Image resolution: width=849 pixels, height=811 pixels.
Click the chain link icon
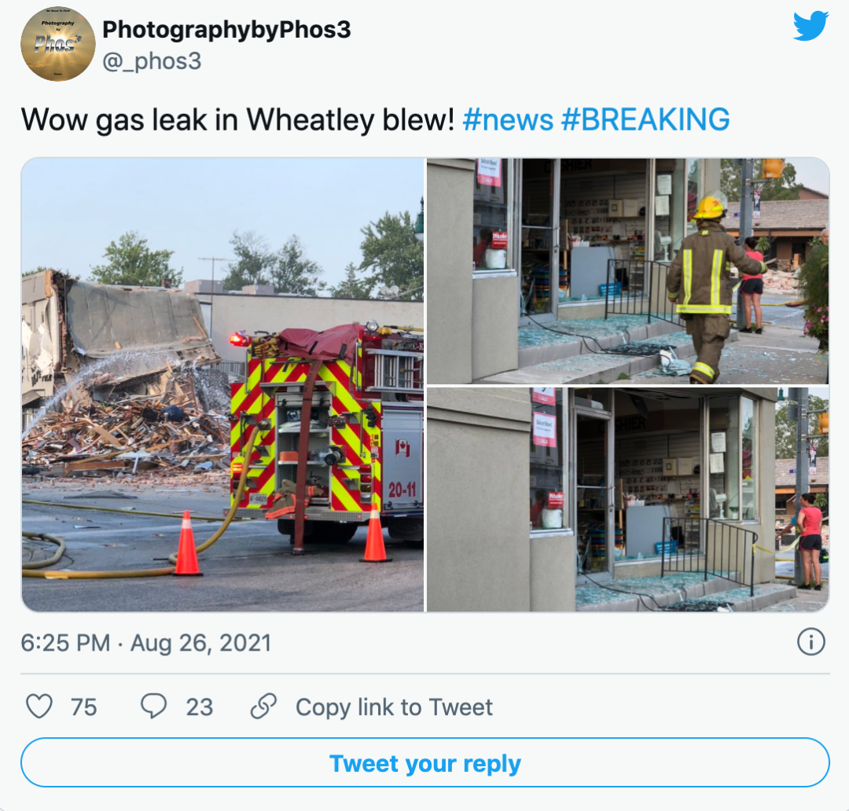tap(263, 706)
